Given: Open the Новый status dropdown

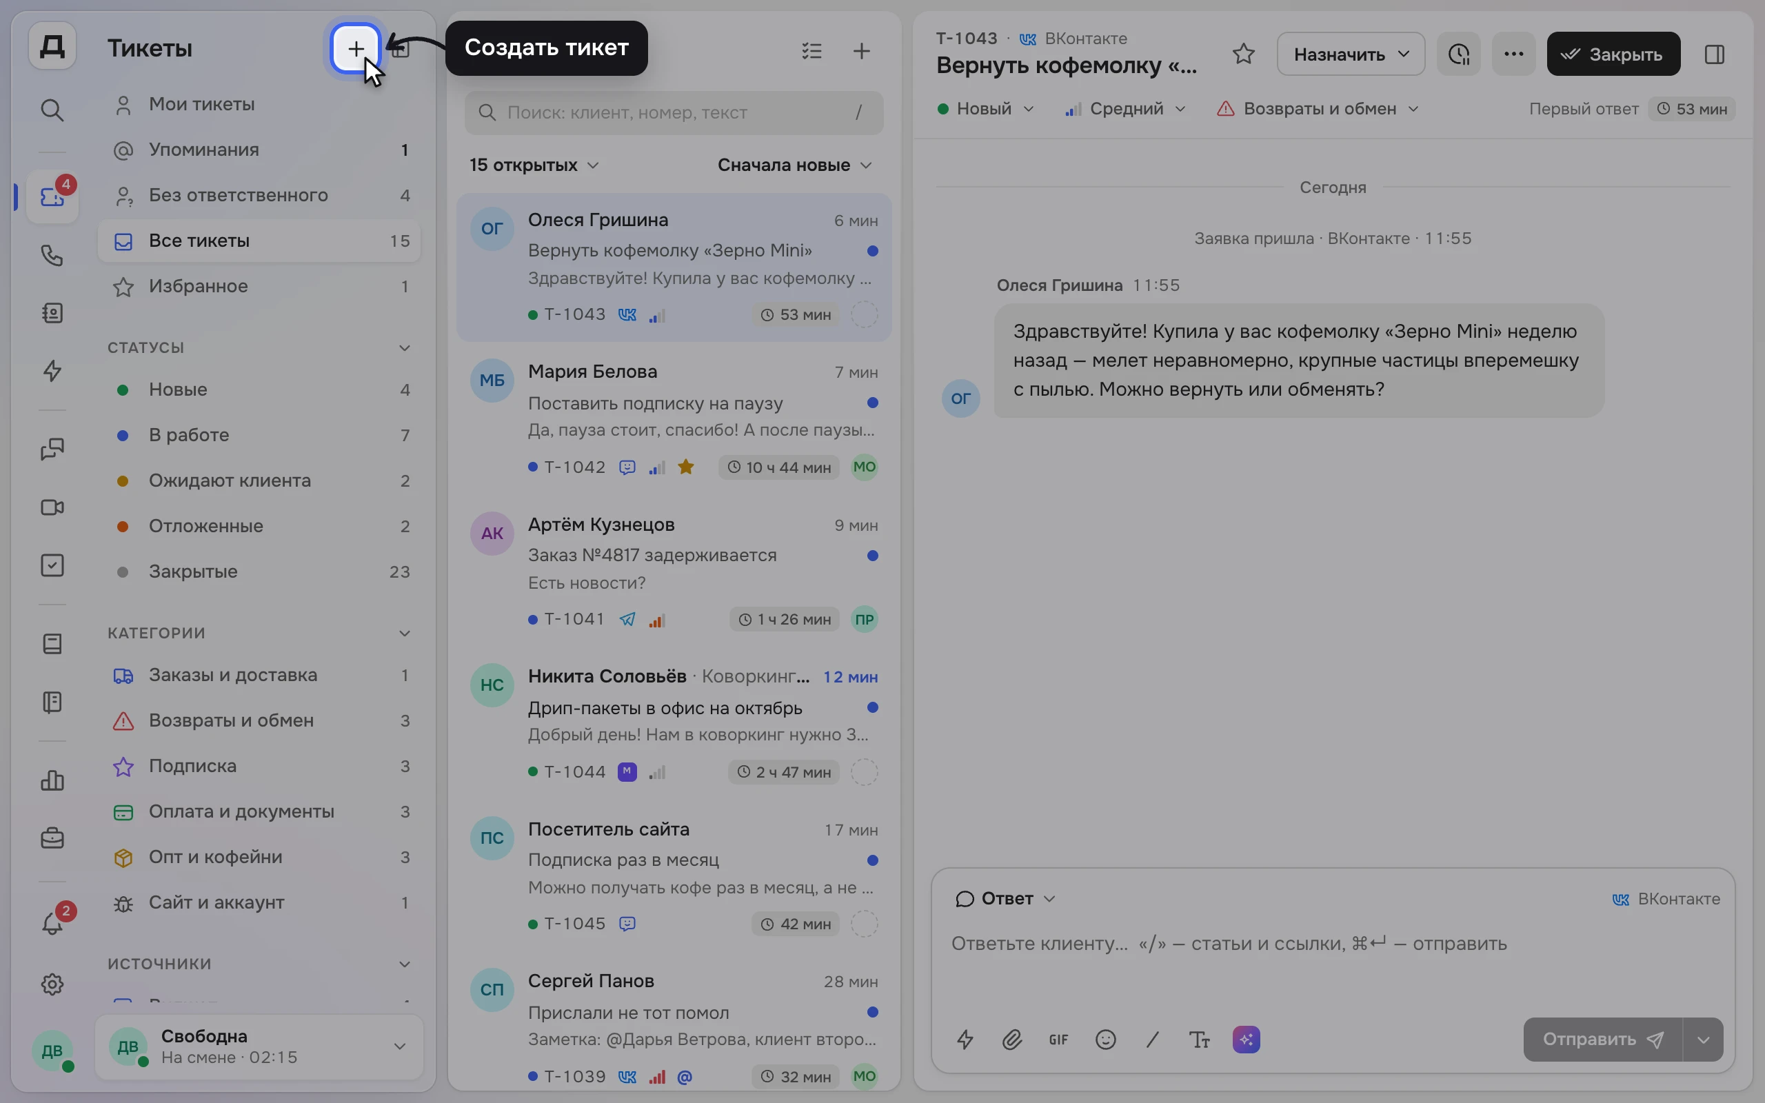Looking at the screenshot, I should 985,109.
